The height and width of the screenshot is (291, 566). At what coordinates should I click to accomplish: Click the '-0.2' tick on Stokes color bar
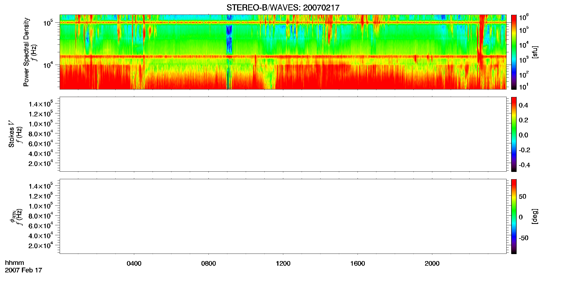click(524, 150)
